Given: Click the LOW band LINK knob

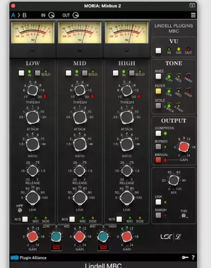Looking at the screenshot, I should pyautogui.click(x=33, y=198).
